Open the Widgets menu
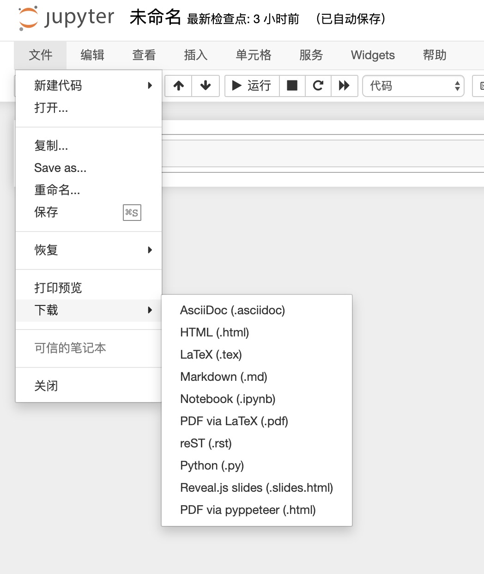Screen dimensions: 484x574 (373, 55)
